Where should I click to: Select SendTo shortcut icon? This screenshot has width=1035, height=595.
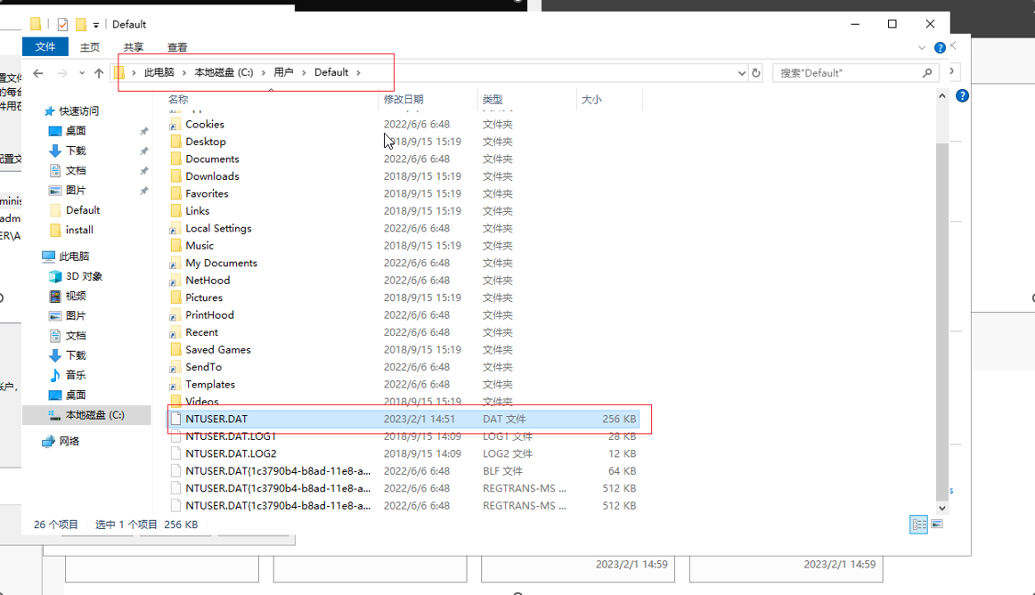175,367
